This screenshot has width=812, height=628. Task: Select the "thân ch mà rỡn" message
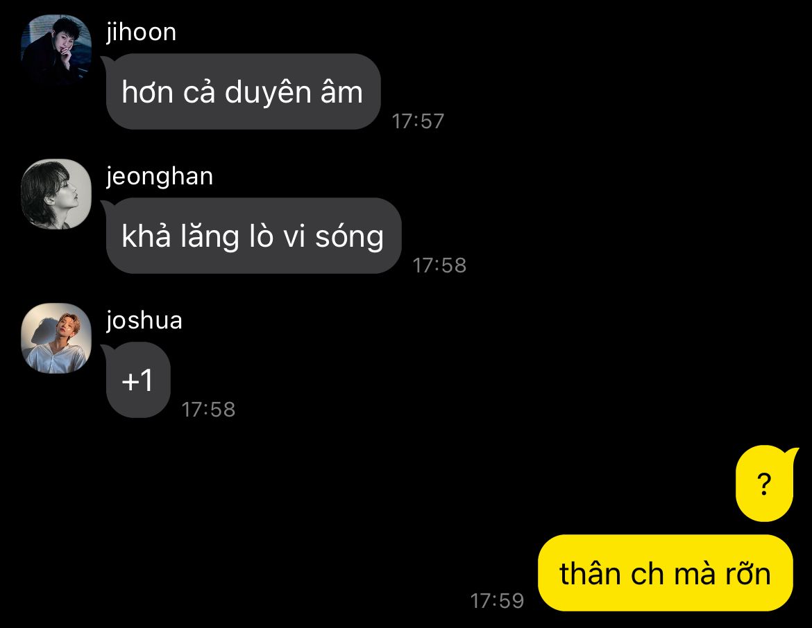click(x=666, y=573)
